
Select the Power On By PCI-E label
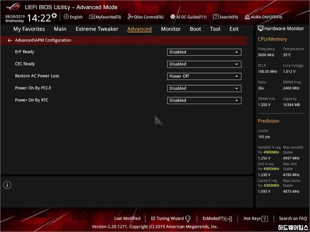point(33,88)
